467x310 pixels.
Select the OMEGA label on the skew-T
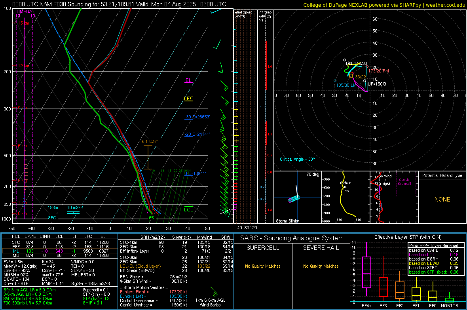[x=24, y=11]
